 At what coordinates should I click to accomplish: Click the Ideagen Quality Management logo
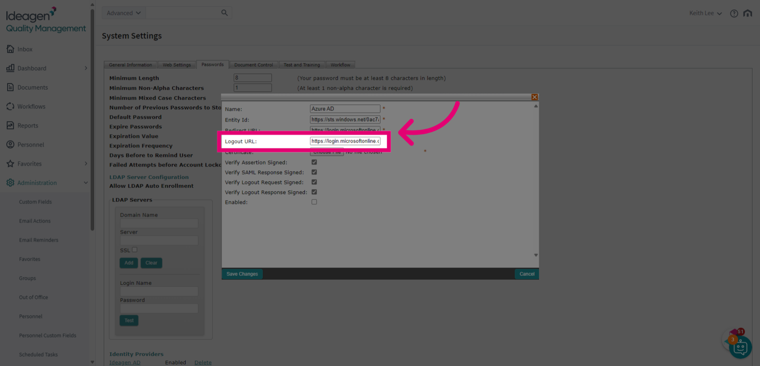click(46, 20)
